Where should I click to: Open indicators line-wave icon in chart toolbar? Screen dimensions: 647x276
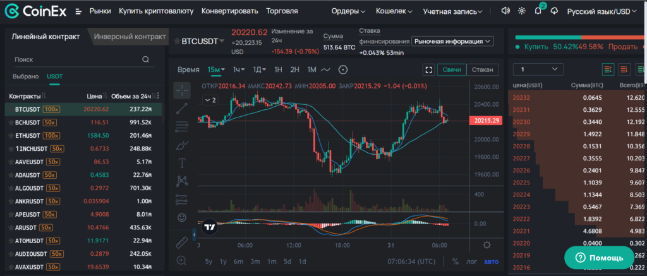[325, 69]
